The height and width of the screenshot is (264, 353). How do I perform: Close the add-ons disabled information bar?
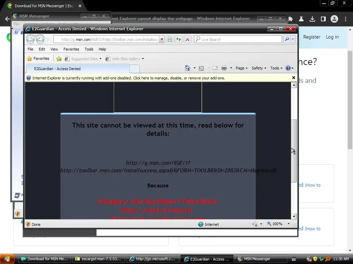click(x=294, y=78)
